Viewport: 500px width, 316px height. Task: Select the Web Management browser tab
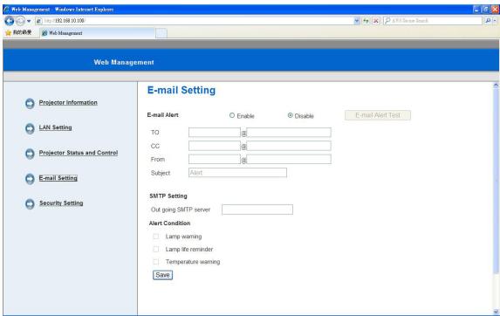point(97,33)
